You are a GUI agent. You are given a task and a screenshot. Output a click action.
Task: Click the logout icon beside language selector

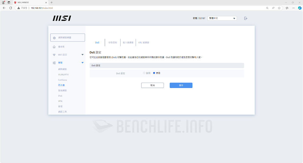point(246,18)
